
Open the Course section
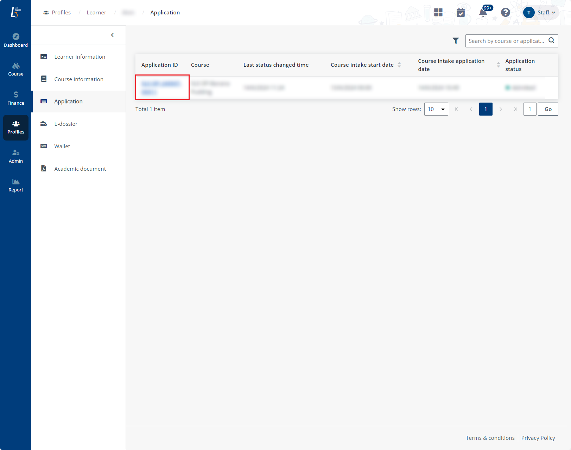pyautogui.click(x=15, y=69)
